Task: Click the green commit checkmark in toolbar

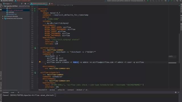Action: 171,1
